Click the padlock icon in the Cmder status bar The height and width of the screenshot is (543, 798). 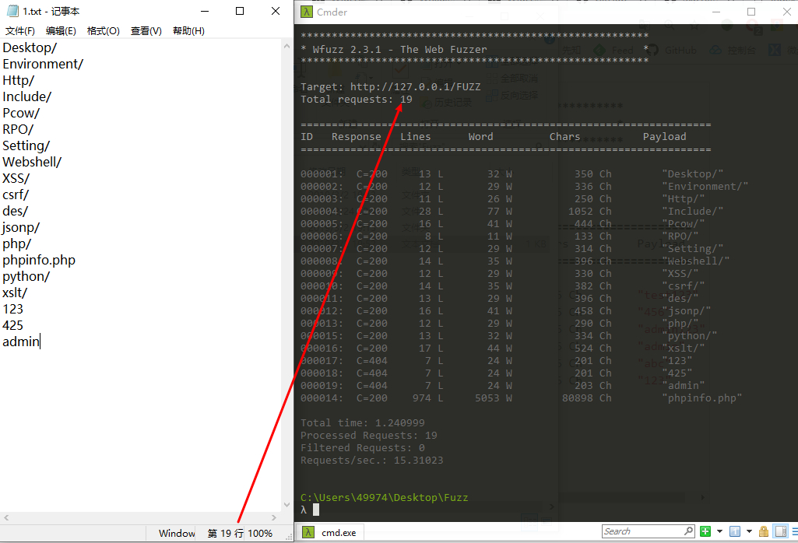pos(764,531)
